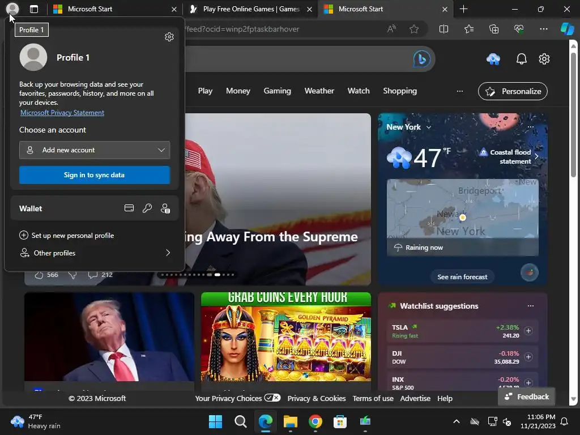Screen dimensions: 580x435
Task: Click See rain forecast button
Action: tap(462, 276)
